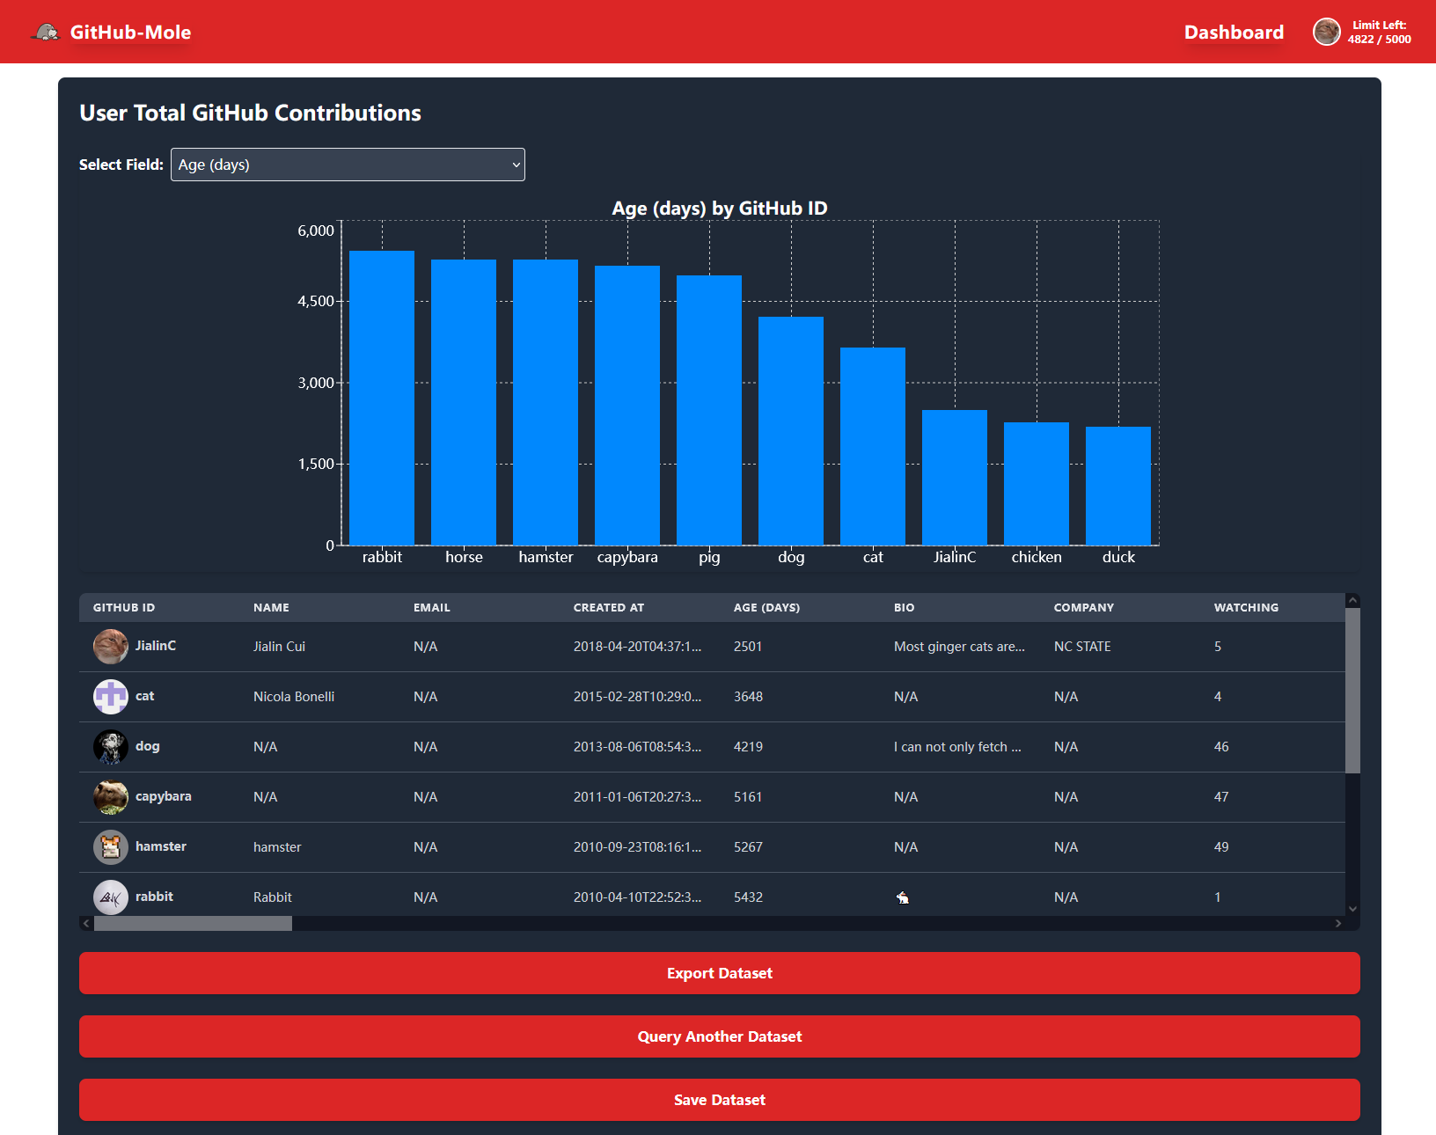Click the hamster user's avatar icon

click(111, 847)
